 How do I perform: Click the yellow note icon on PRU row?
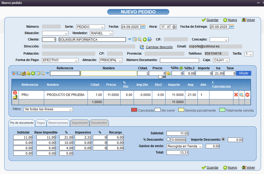point(15,97)
